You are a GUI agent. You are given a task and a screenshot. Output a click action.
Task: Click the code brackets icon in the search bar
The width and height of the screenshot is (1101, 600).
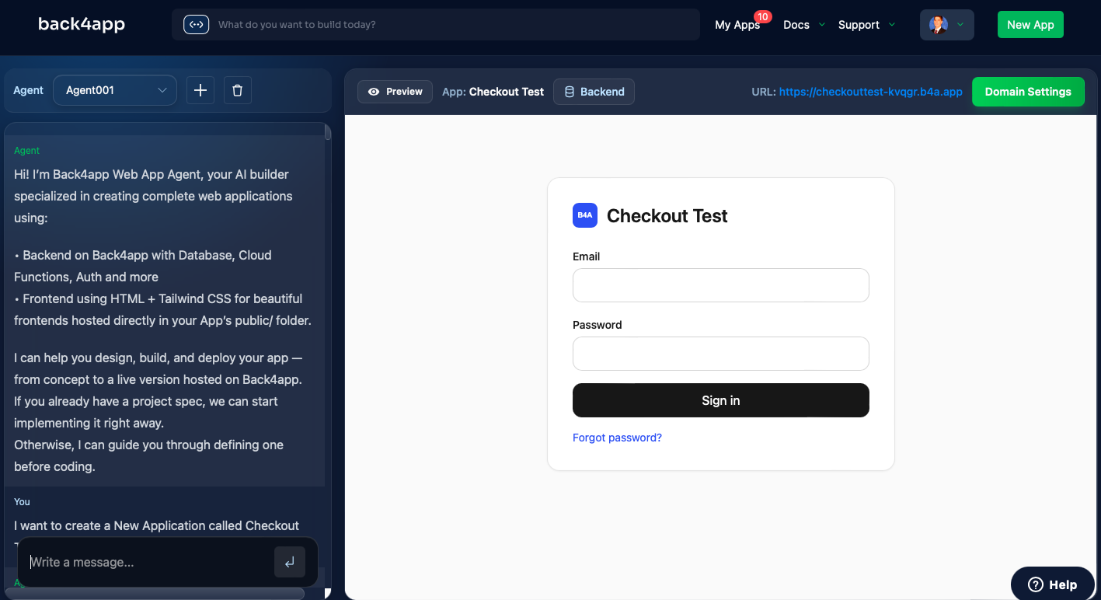(x=197, y=25)
